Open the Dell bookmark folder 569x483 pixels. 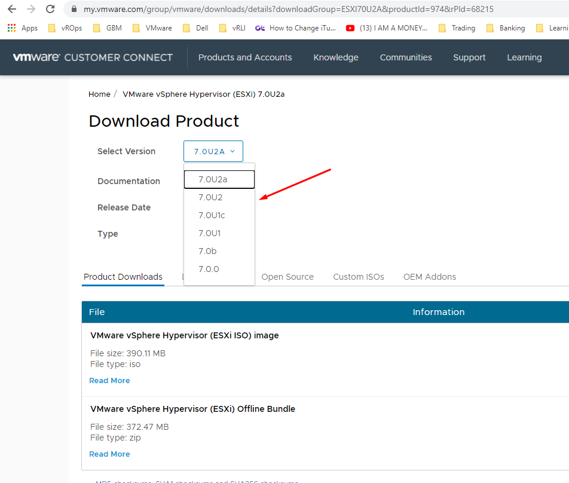195,28
